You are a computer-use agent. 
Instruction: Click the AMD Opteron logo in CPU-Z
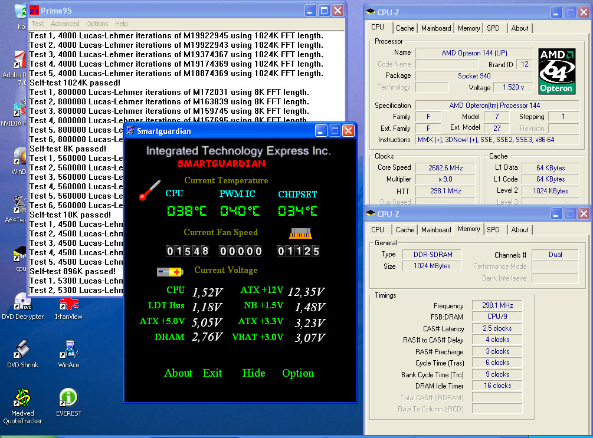[x=556, y=71]
